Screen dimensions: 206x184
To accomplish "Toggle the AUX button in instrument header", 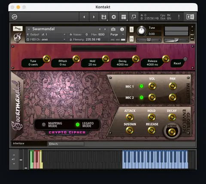I will [192, 35].
